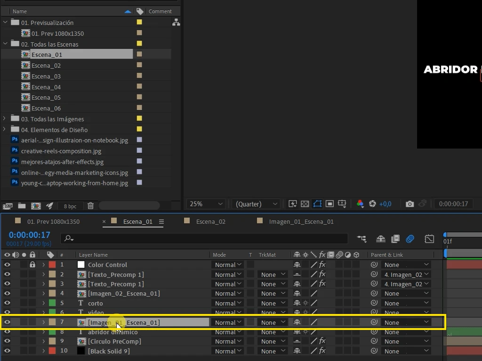Image resolution: width=482 pixels, height=361 pixels.
Task: Hide the Color Control layer eye
Action: pos(7,265)
